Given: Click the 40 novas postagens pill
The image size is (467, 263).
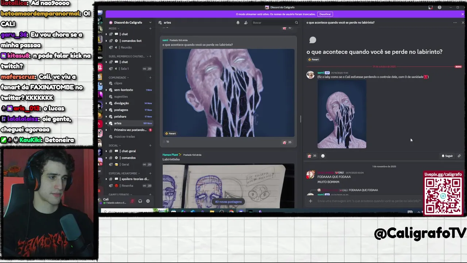Looking at the screenshot, I should (x=228, y=202).
